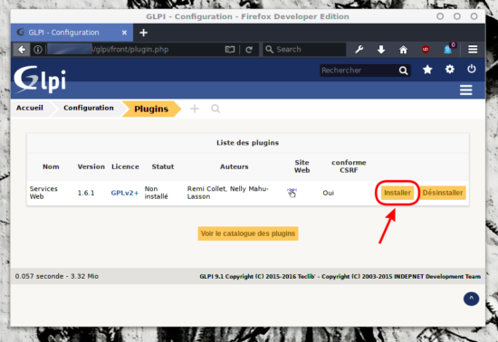Go to Accueil breadcrumb

tap(30, 108)
